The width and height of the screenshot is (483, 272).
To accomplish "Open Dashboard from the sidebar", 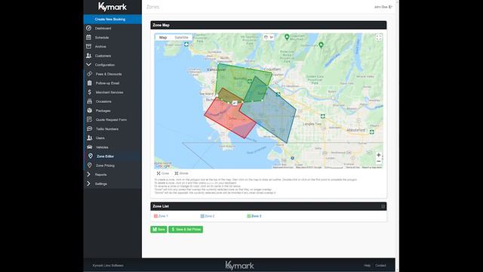I will [x=103, y=29].
